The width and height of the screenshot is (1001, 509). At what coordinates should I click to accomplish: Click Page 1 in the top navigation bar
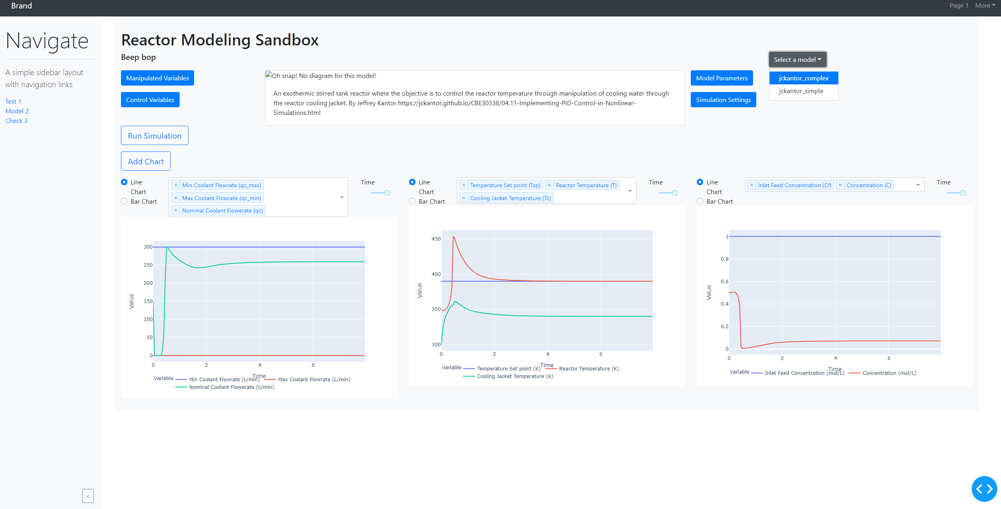point(959,5)
